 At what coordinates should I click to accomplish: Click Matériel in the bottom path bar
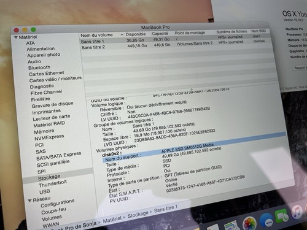coord(112,220)
